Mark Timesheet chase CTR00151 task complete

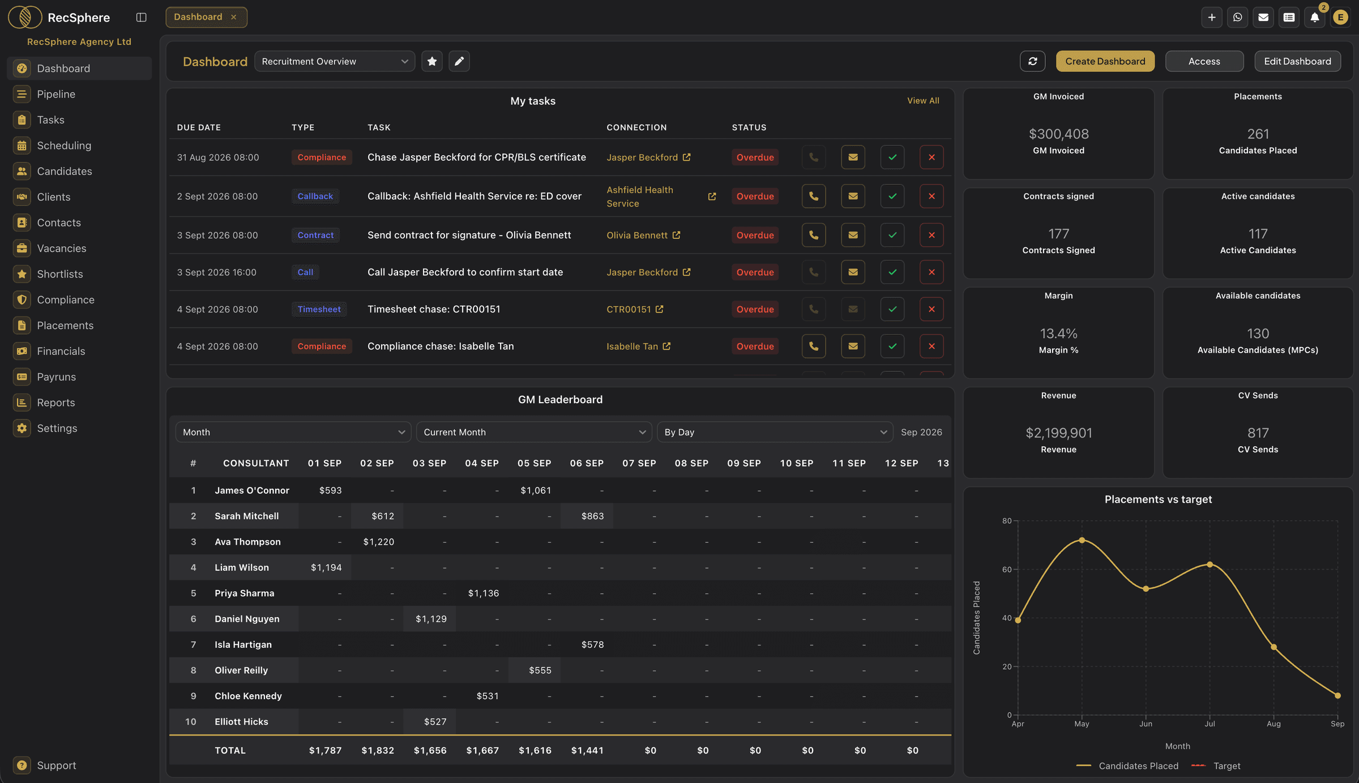tap(892, 309)
